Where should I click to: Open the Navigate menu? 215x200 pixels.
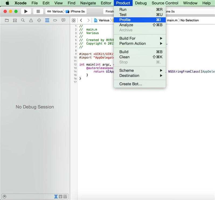pyautogui.click(x=88, y=3)
